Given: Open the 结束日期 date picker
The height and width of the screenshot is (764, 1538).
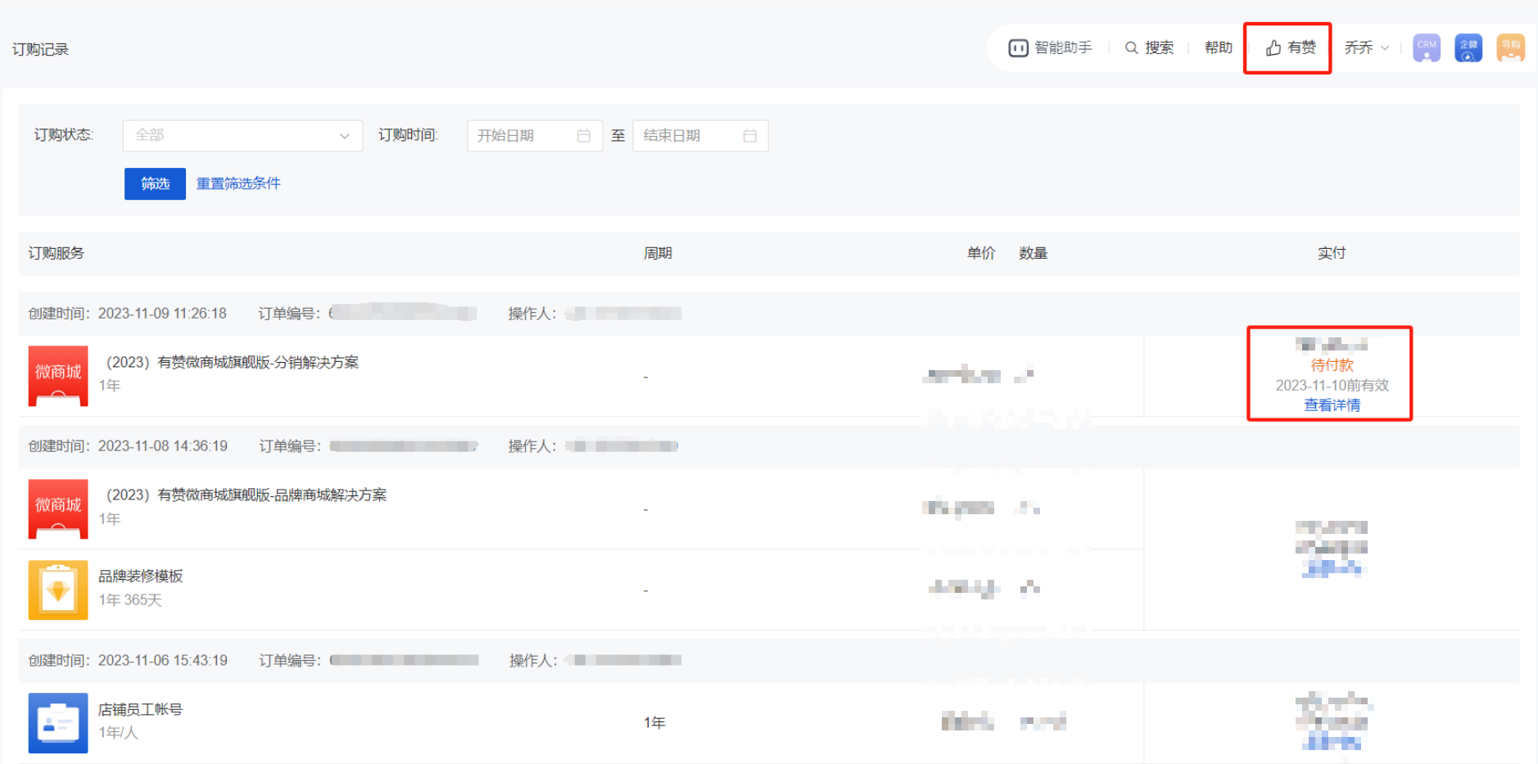Looking at the screenshot, I should (x=699, y=136).
